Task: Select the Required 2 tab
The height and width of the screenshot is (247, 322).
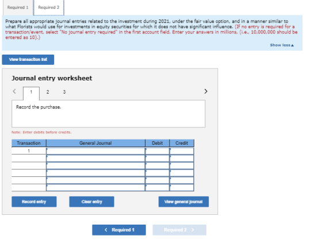Action: [x=49, y=7]
